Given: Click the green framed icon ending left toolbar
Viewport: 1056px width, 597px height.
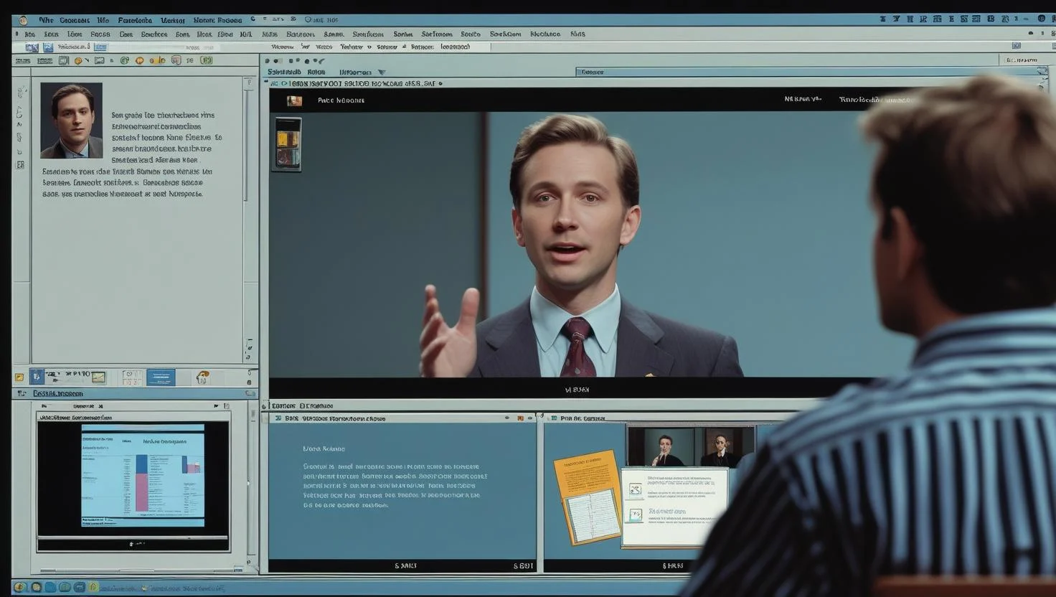Looking at the screenshot, I should (207, 61).
